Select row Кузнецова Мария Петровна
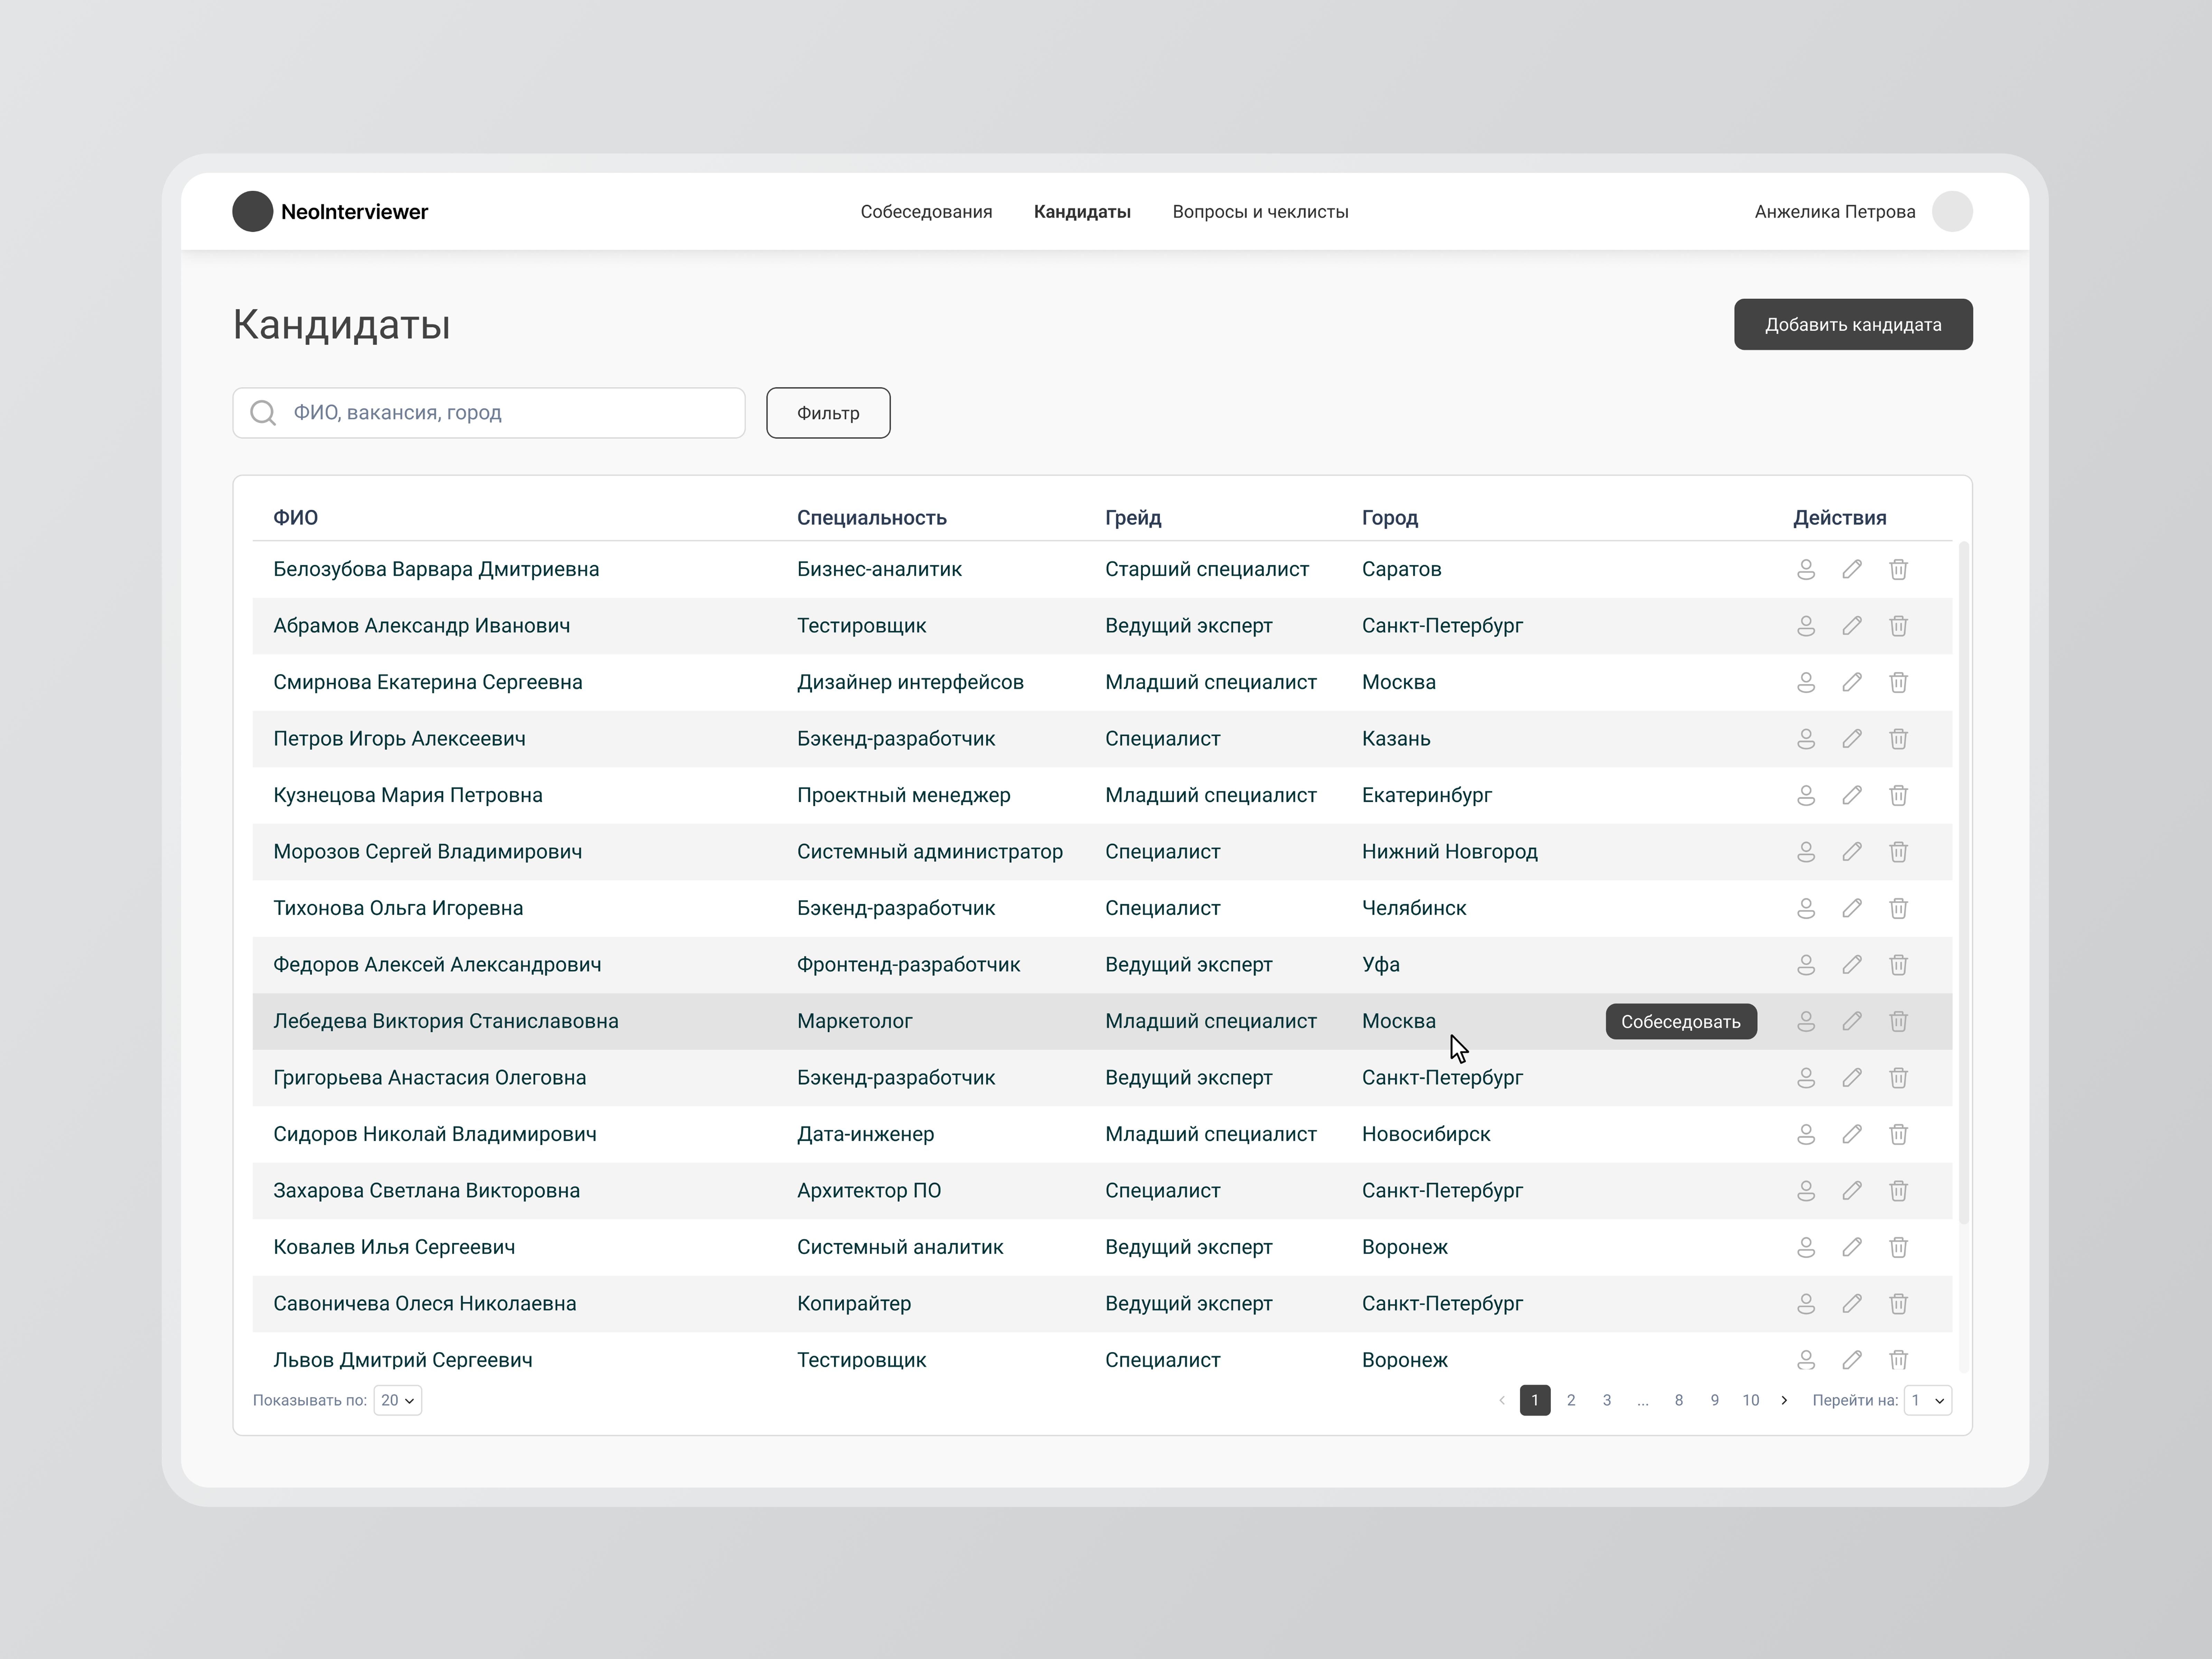Image resolution: width=2212 pixels, height=1659 pixels. click(x=1102, y=795)
